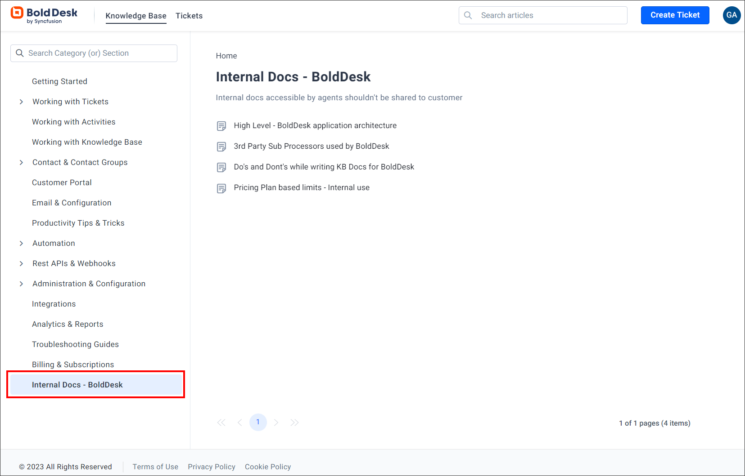
Task: Select Integrations category
Action: coord(54,304)
